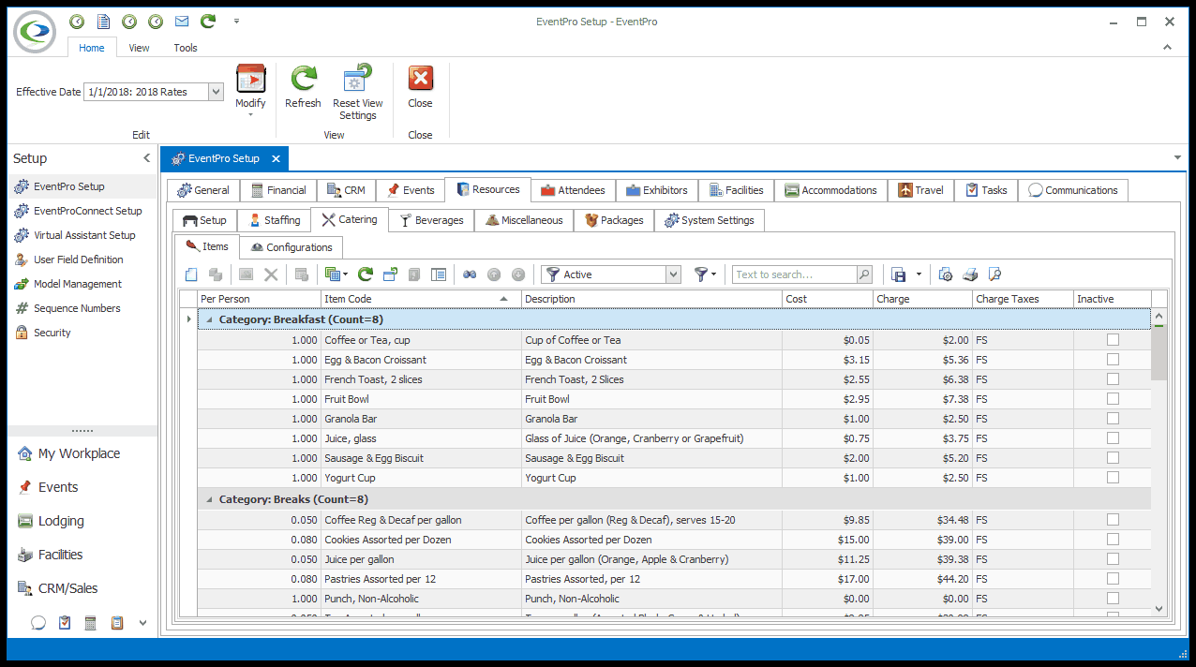The height and width of the screenshot is (667, 1196).
Task: Click the printer icon in grid toolbar
Action: tap(971, 274)
